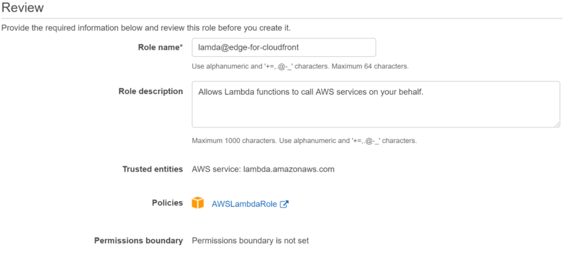Click the Role description label

(x=151, y=91)
